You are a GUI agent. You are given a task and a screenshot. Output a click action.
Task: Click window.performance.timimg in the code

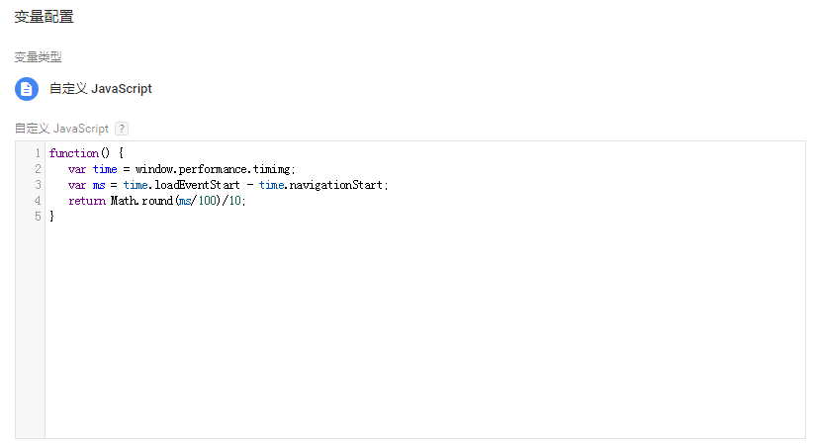click(x=215, y=169)
